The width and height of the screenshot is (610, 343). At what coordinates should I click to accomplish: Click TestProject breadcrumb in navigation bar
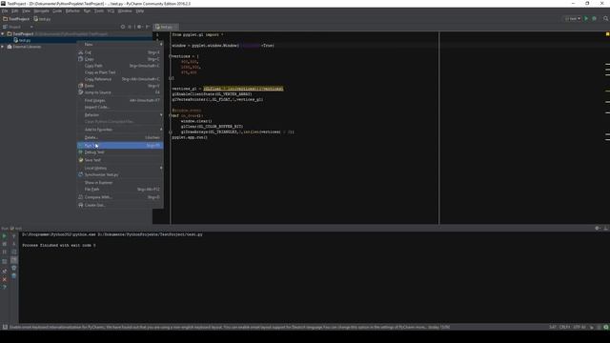click(x=16, y=19)
